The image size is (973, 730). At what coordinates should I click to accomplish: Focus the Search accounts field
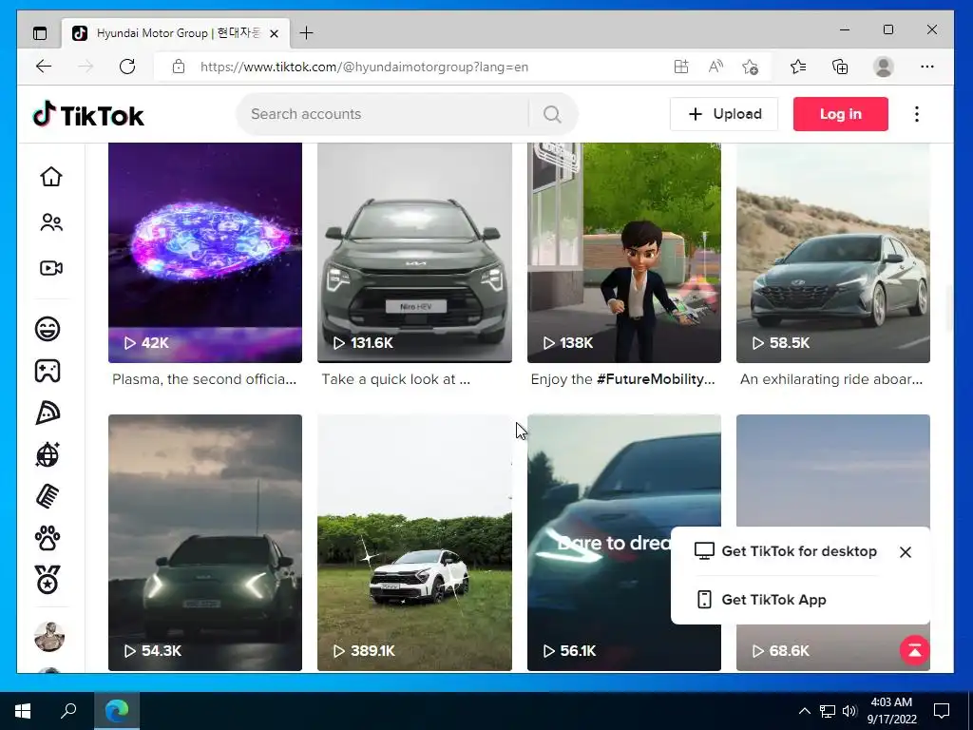385,114
